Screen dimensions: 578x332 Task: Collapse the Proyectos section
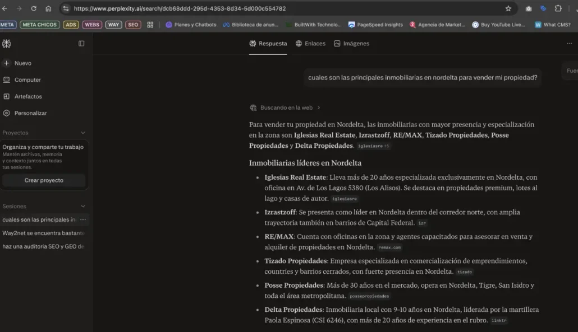(x=83, y=133)
